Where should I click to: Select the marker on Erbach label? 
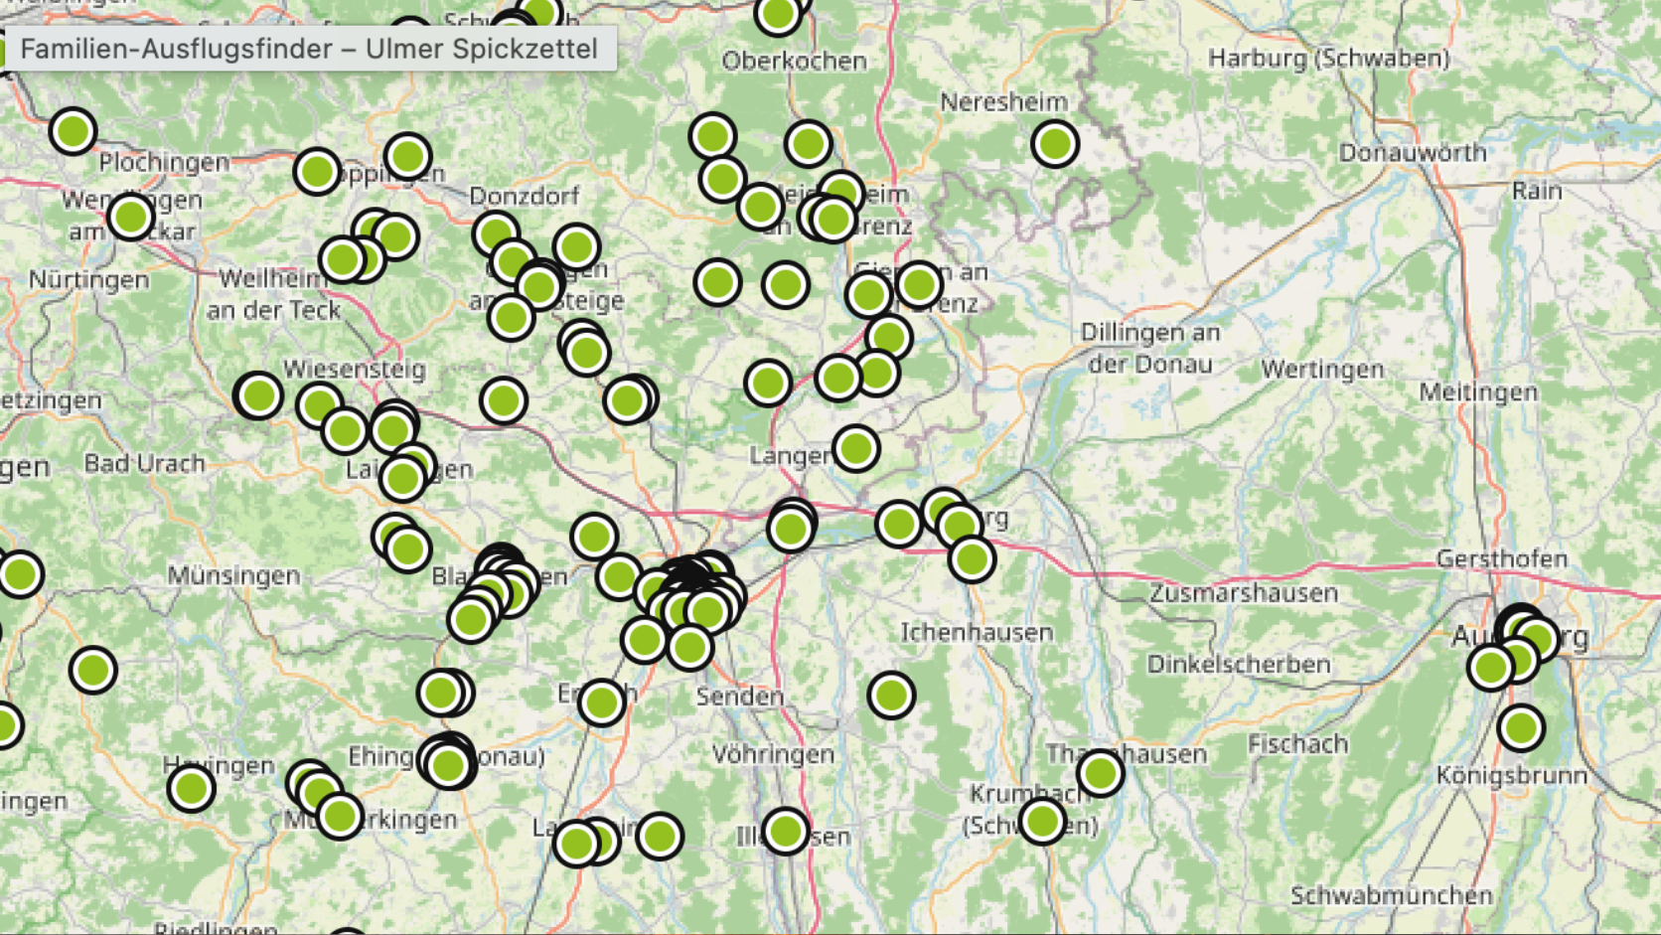coord(601,702)
